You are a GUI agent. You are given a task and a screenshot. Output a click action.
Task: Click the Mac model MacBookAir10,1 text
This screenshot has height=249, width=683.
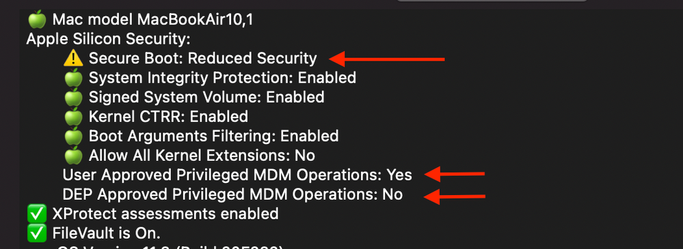coord(153,20)
